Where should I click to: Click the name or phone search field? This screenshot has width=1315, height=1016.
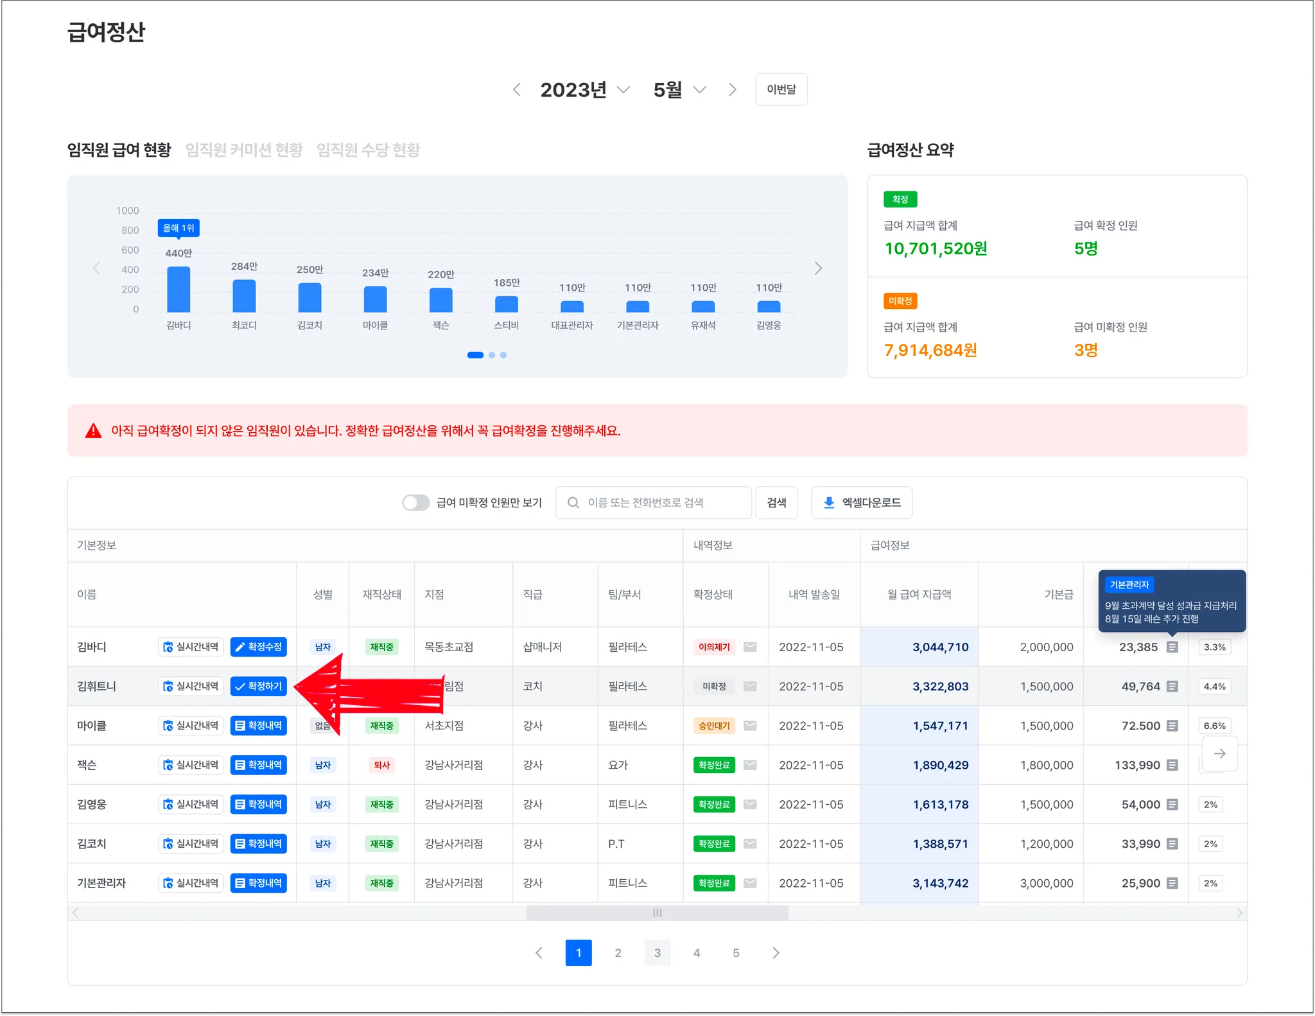655,503
